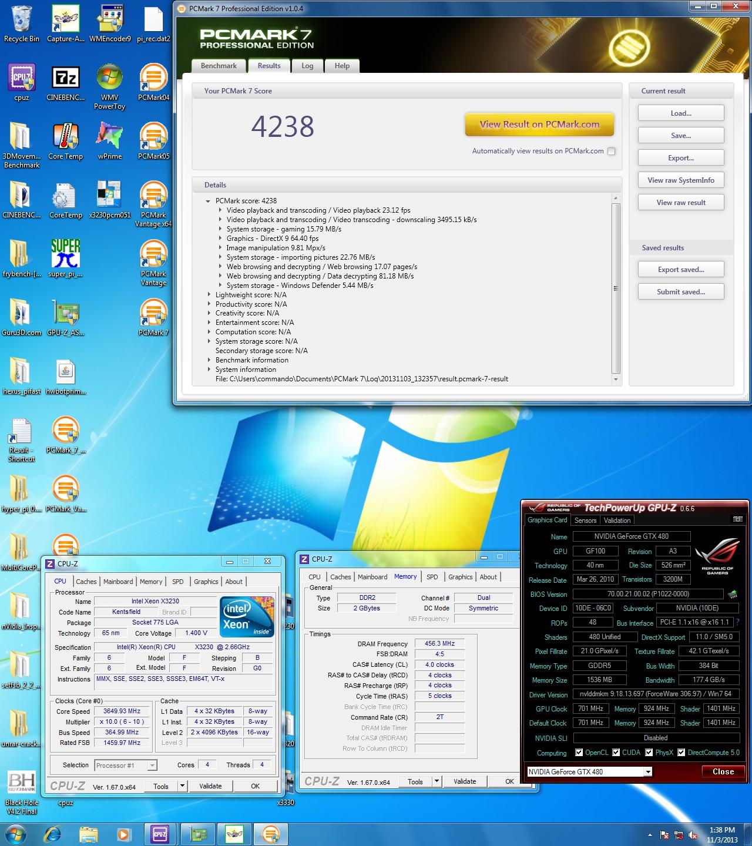Expand the Benchmark information entry
The width and height of the screenshot is (752, 846).
[x=209, y=360]
